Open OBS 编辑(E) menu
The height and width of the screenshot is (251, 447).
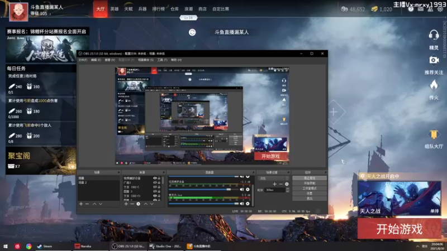pos(96,60)
